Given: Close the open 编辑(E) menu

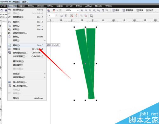Looking at the screenshot, I should (12, 6).
